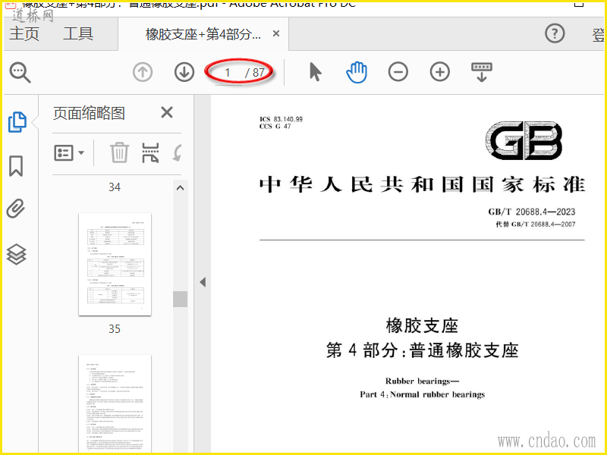Select the page 34 thumbnail
This screenshot has height=455, width=607.
point(115,264)
